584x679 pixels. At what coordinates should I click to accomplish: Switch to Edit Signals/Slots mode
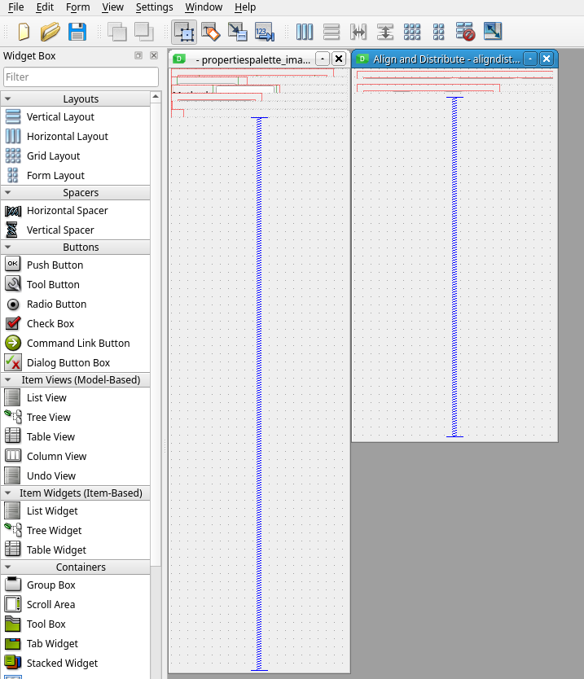coord(210,32)
